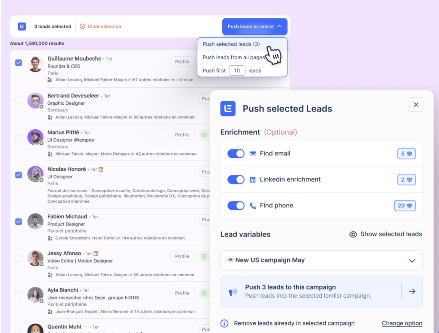Click the name Quentin Muhl
The height and width of the screenshot is (333, 439).
coord(64,327)
